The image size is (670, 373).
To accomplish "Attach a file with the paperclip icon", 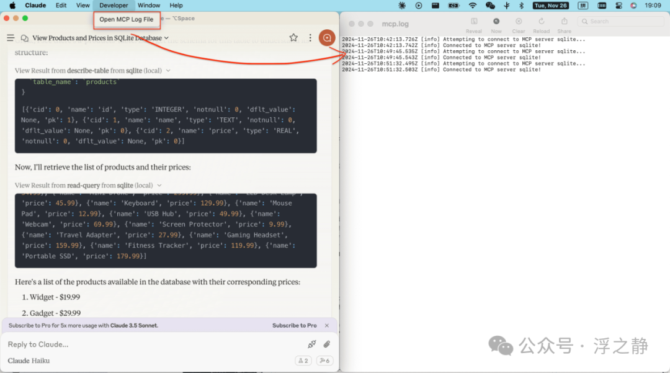I will (x=327, y=344).
